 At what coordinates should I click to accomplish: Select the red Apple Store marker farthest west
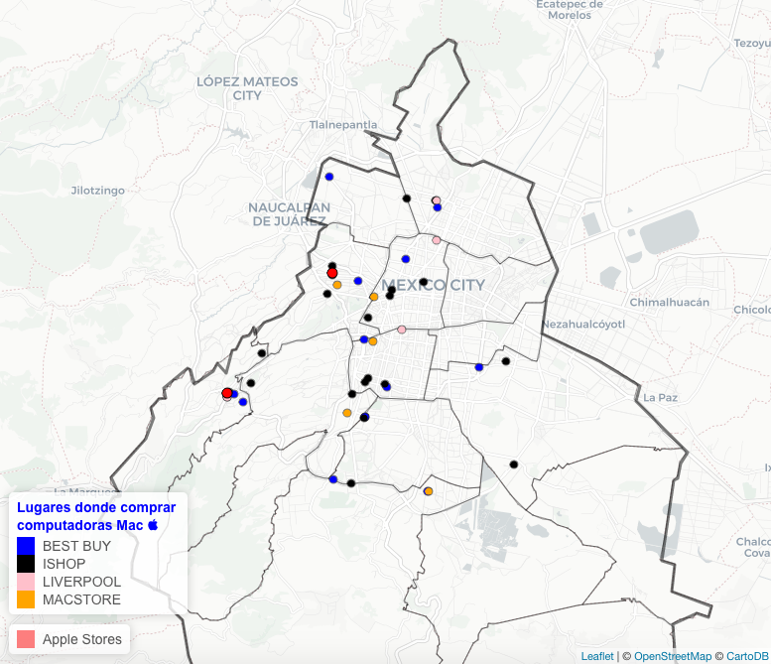click(227, 393)
